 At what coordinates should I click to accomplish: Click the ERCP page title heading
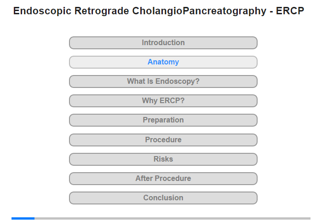coord(159,11)
